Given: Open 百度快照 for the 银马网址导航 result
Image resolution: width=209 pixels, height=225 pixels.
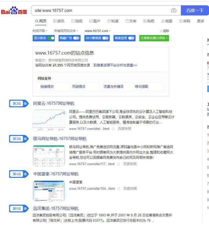Looking at the screenshot, I should (x=130, y=164).
